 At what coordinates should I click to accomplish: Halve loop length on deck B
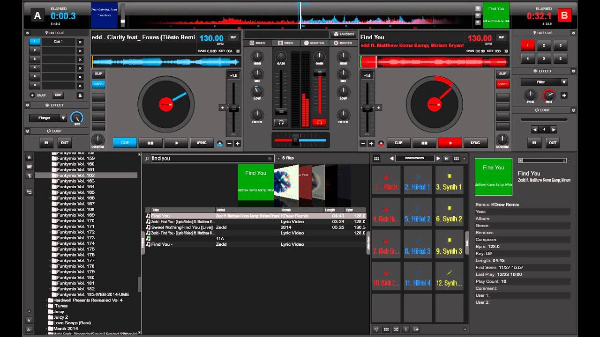[535, 130]
